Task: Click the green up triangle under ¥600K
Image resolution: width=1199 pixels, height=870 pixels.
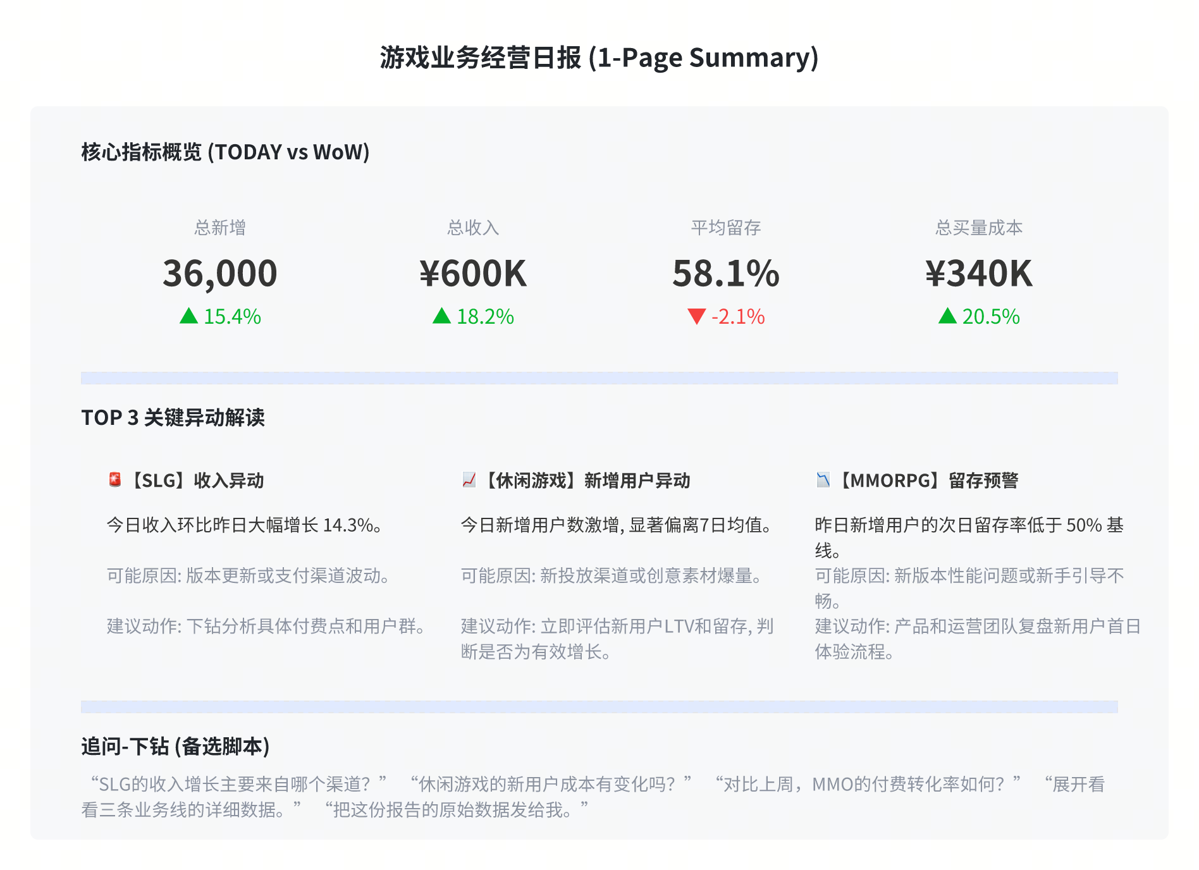Action: pos(441,316)
